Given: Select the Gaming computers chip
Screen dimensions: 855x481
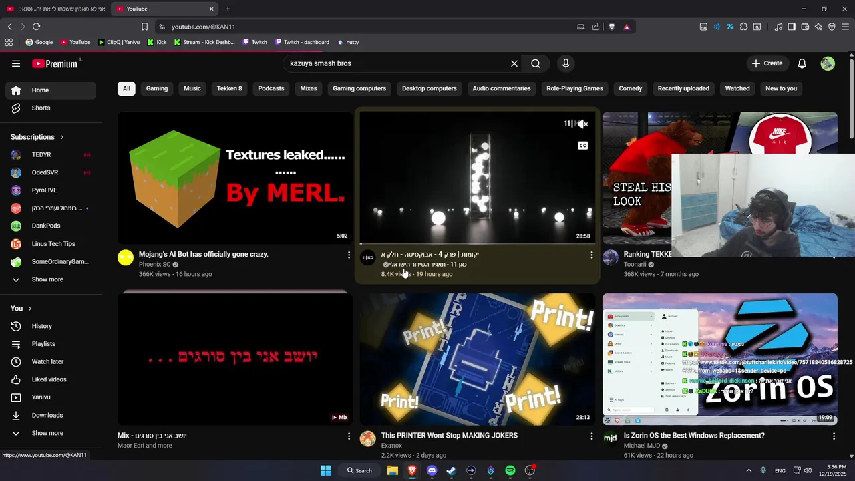Looking at the screenshot, I should tap(359, 88).
